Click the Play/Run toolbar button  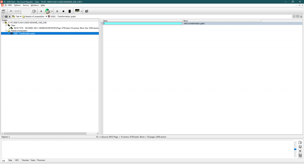click(41, 11)
